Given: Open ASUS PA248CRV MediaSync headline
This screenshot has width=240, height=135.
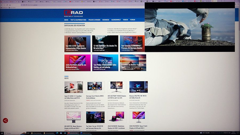Looking at the screenshot, I should tap(116, 127).
